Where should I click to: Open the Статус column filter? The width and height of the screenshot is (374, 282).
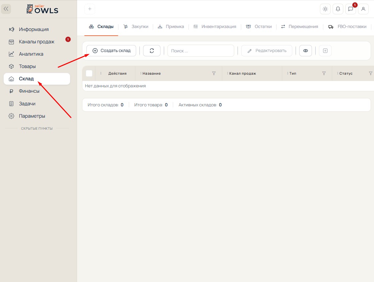(370, 73)
